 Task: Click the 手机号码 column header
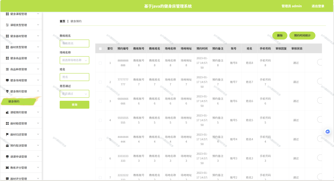click(265, 49)
